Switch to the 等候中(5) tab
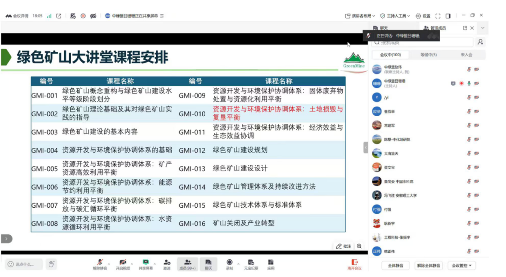Viewport: 506px width, 277px height. point(428,55)
